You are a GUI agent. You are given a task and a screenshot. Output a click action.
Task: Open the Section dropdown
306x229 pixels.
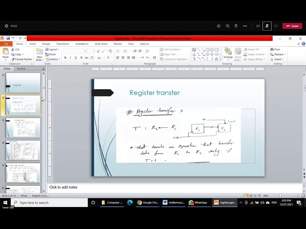(x=53, y=59)
